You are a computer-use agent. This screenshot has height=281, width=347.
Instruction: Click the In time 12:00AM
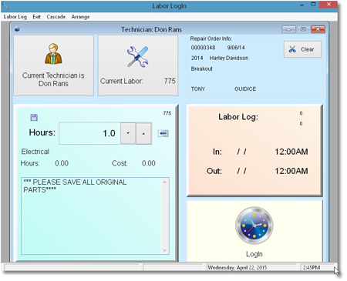click(x=291, y=152)
